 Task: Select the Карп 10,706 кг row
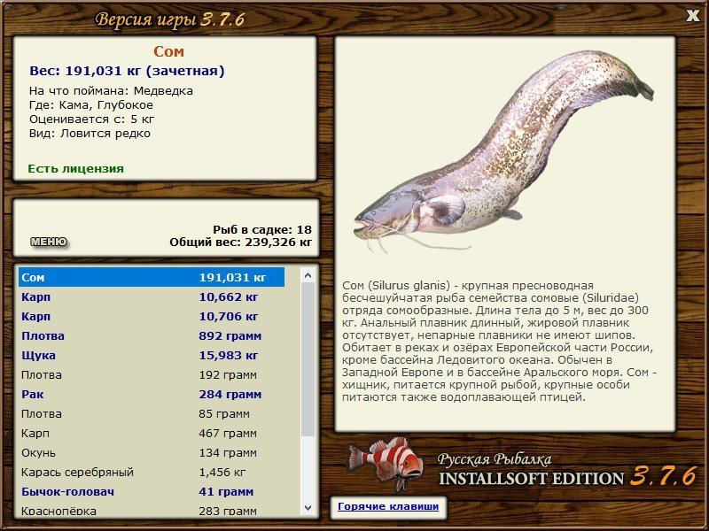tap(152, 316)
